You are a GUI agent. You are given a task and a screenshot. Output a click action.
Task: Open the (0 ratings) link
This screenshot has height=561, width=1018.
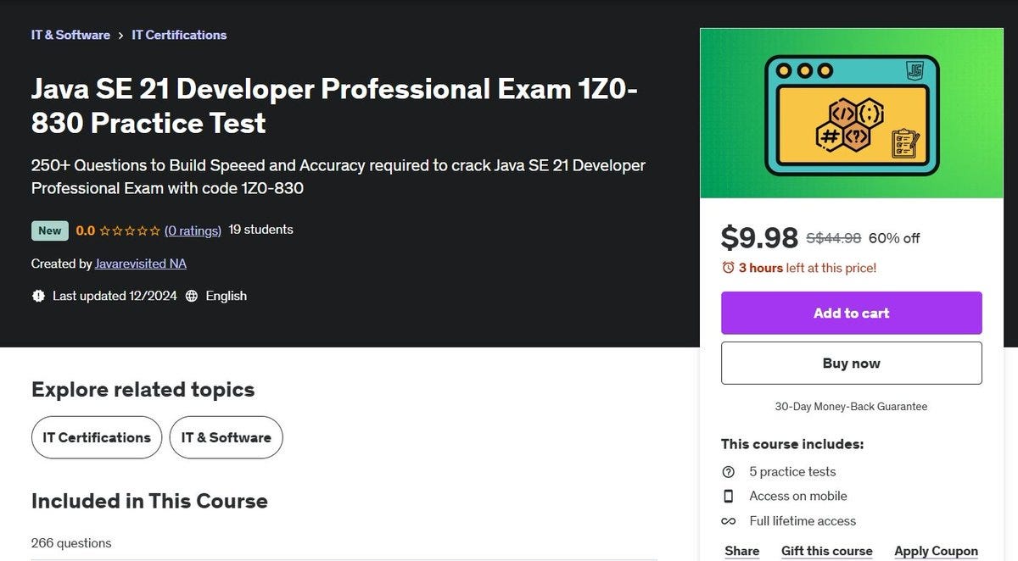[x=193, y=230]
